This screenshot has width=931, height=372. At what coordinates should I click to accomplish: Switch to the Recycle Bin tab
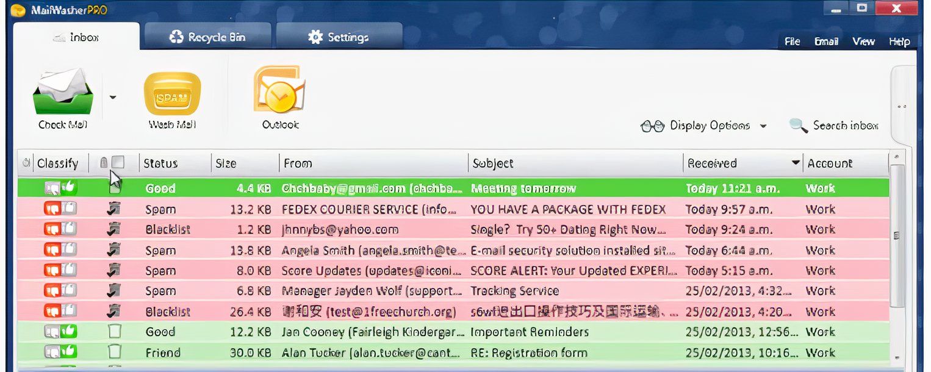[x=207, y=37]
